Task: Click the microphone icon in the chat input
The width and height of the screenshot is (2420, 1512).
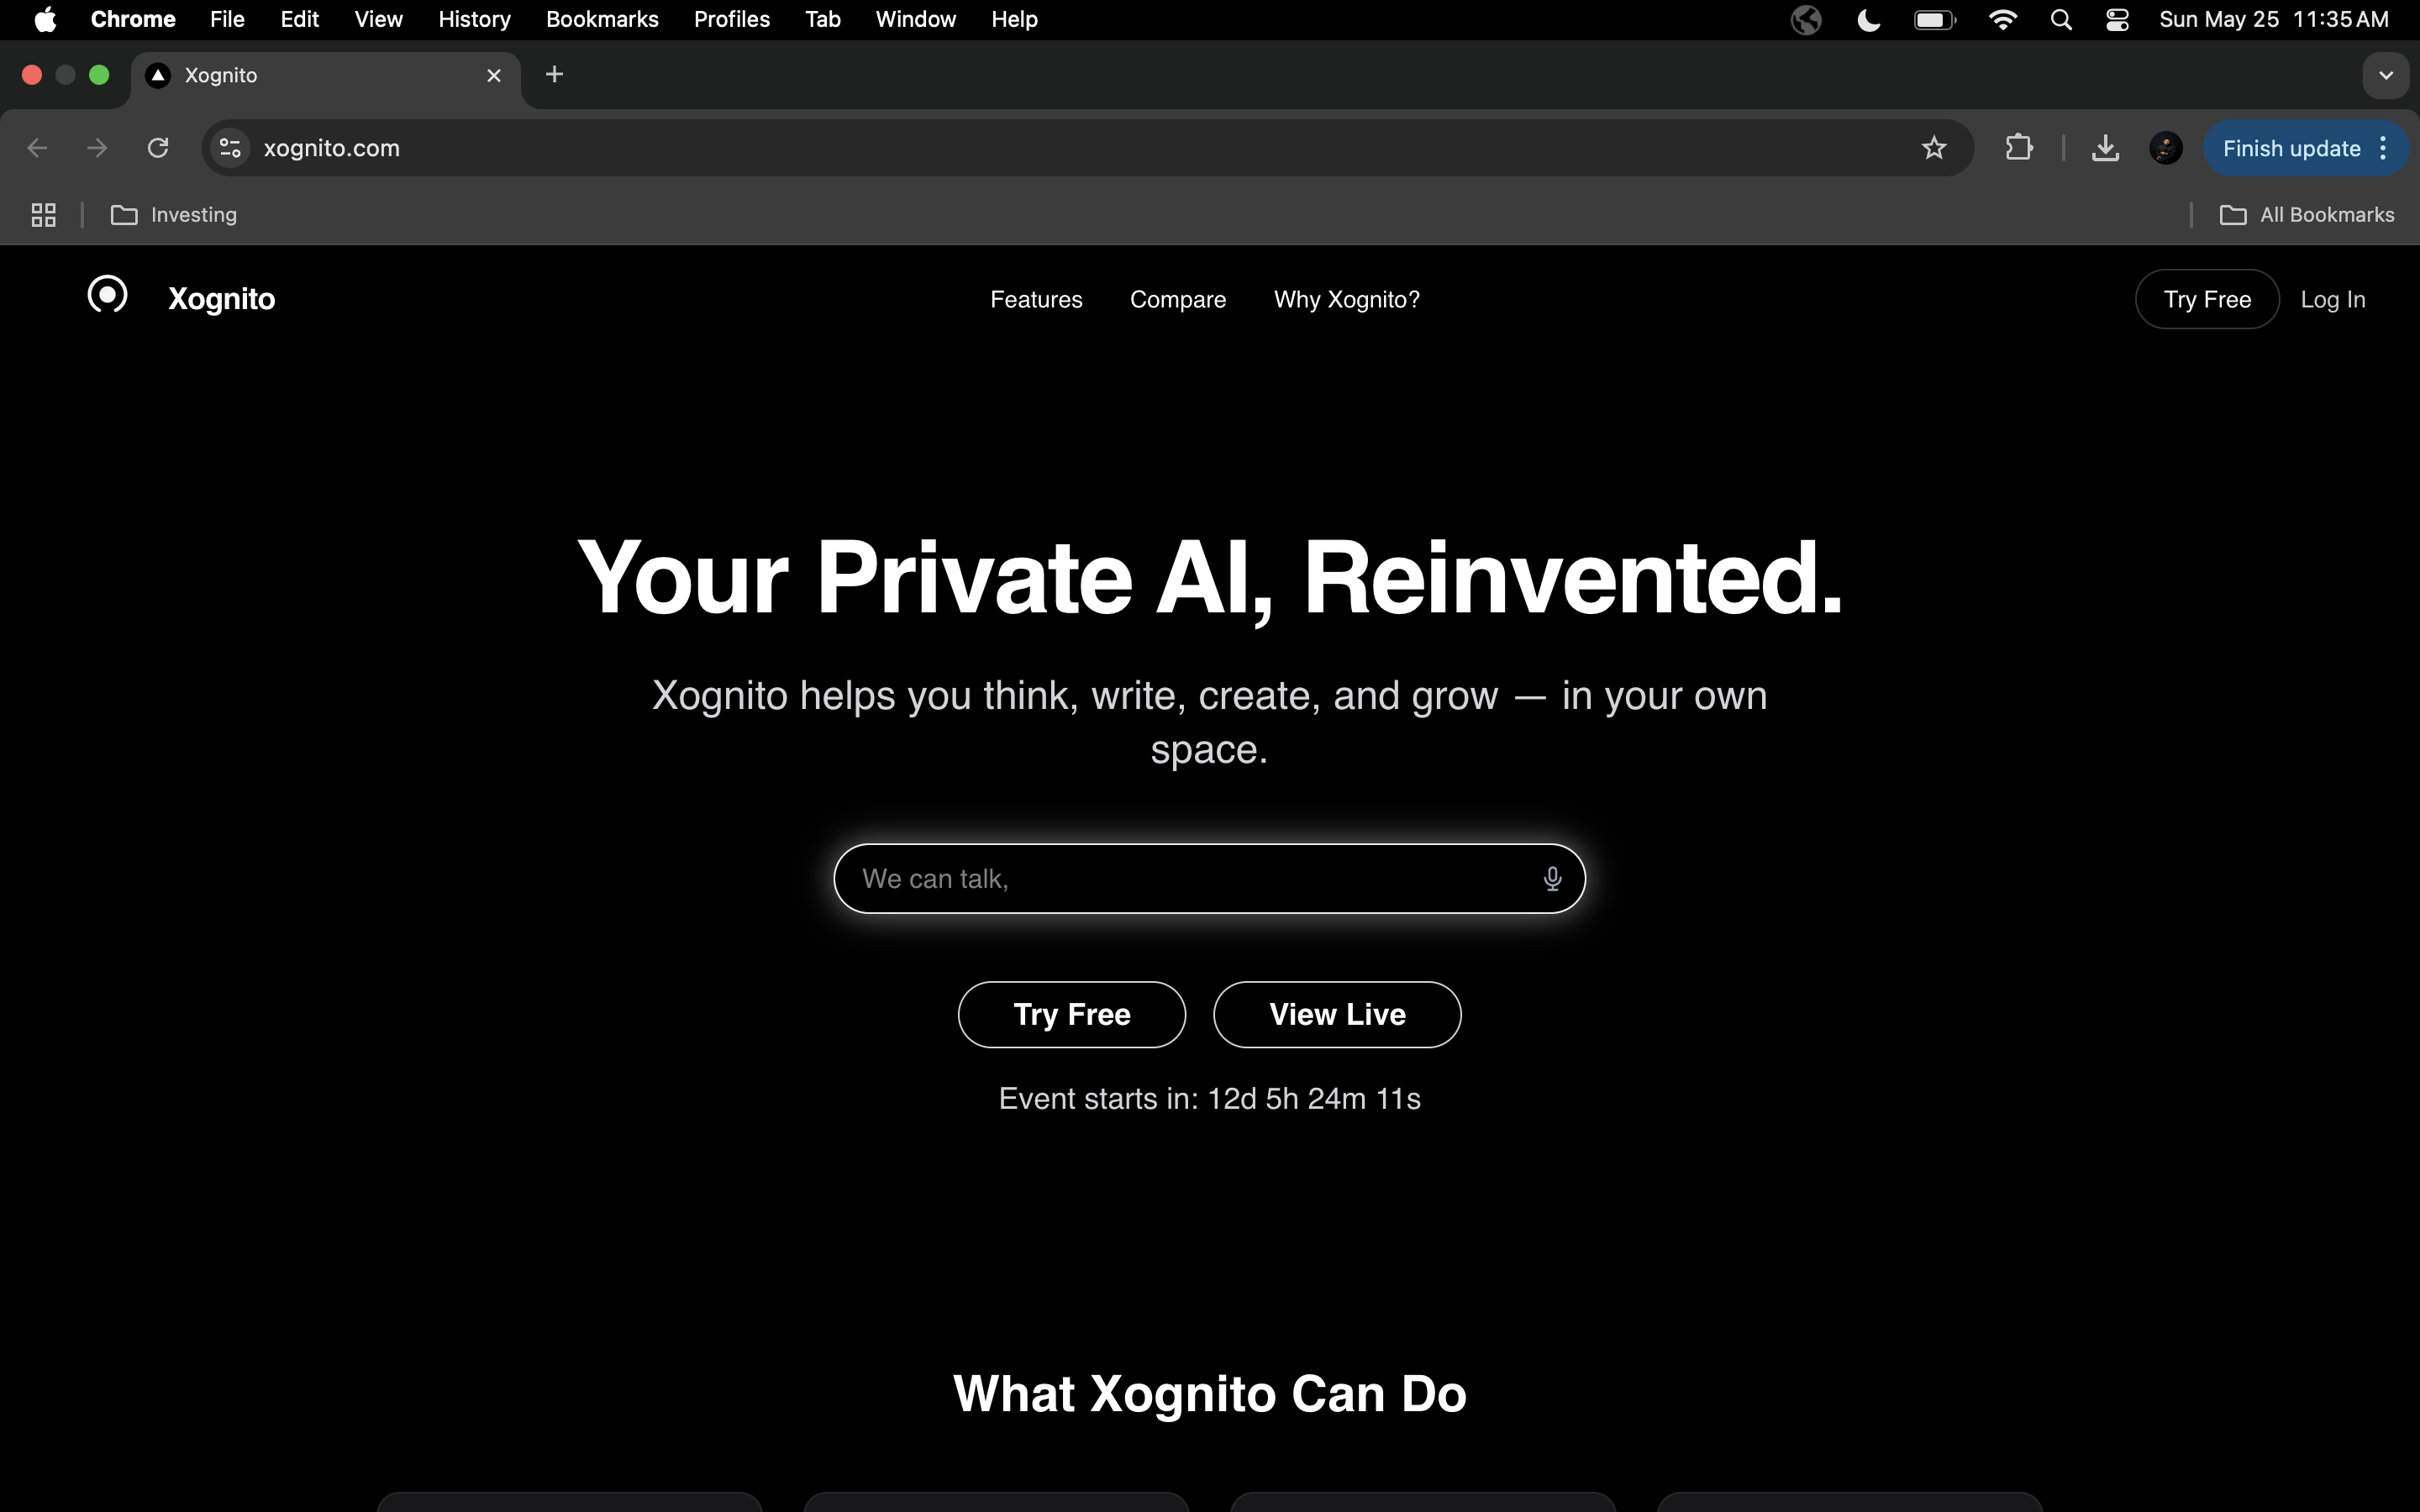Action: (1552, 879)
